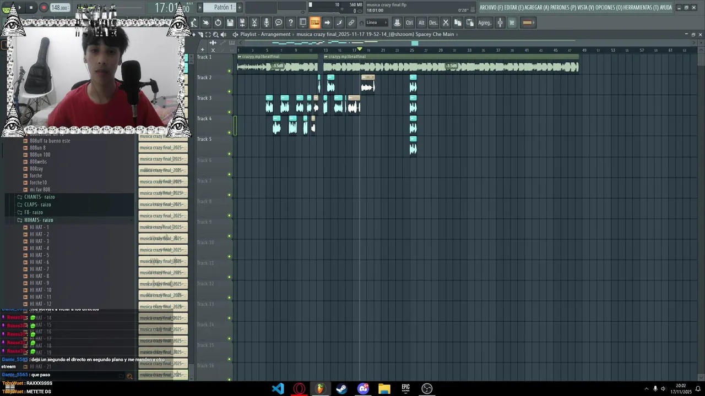Show hidden icons in system tray
The height and width of the screenshot is (396, 705).
pos(647,389)
